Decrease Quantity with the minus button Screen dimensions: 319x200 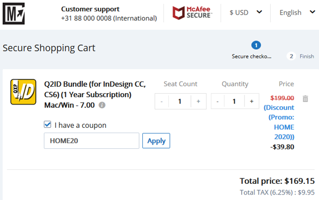(217, 101)
